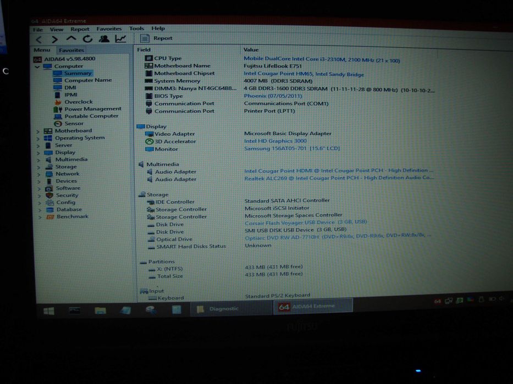Open Intel HD Graphics 3000 link
The width and height of the screenshot is (513, 384).
[275, 141]
